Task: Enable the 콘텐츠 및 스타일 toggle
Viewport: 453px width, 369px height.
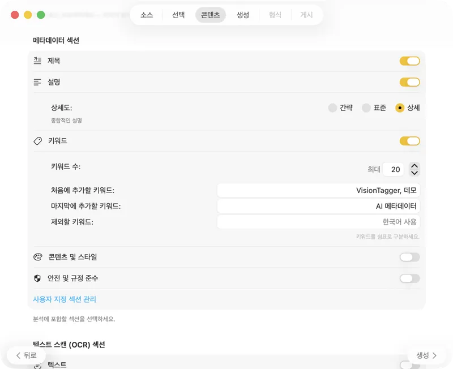Action: pos(409,257)
